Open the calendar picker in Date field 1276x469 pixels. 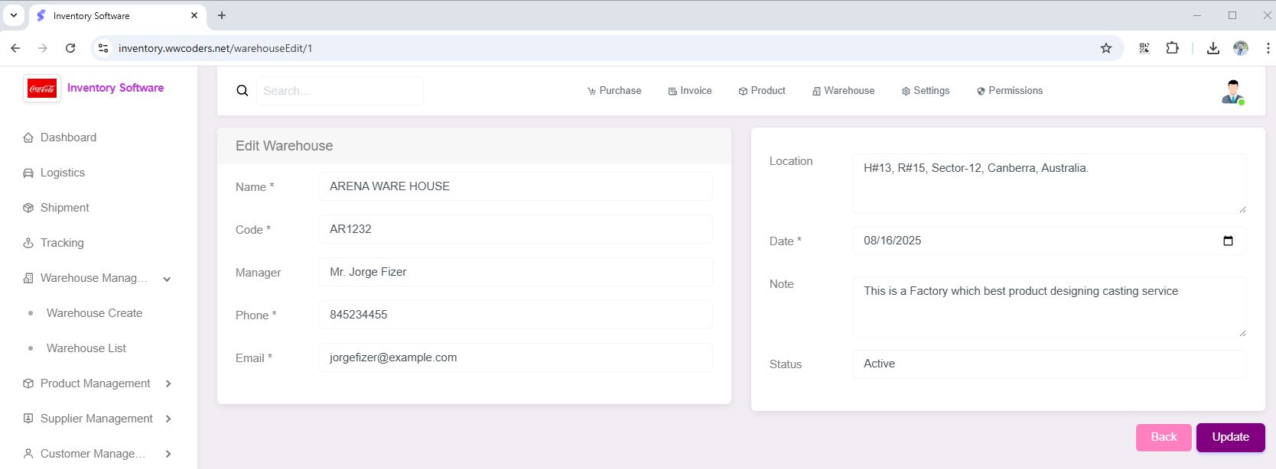pyautogui.click(x=1228, y=241)
